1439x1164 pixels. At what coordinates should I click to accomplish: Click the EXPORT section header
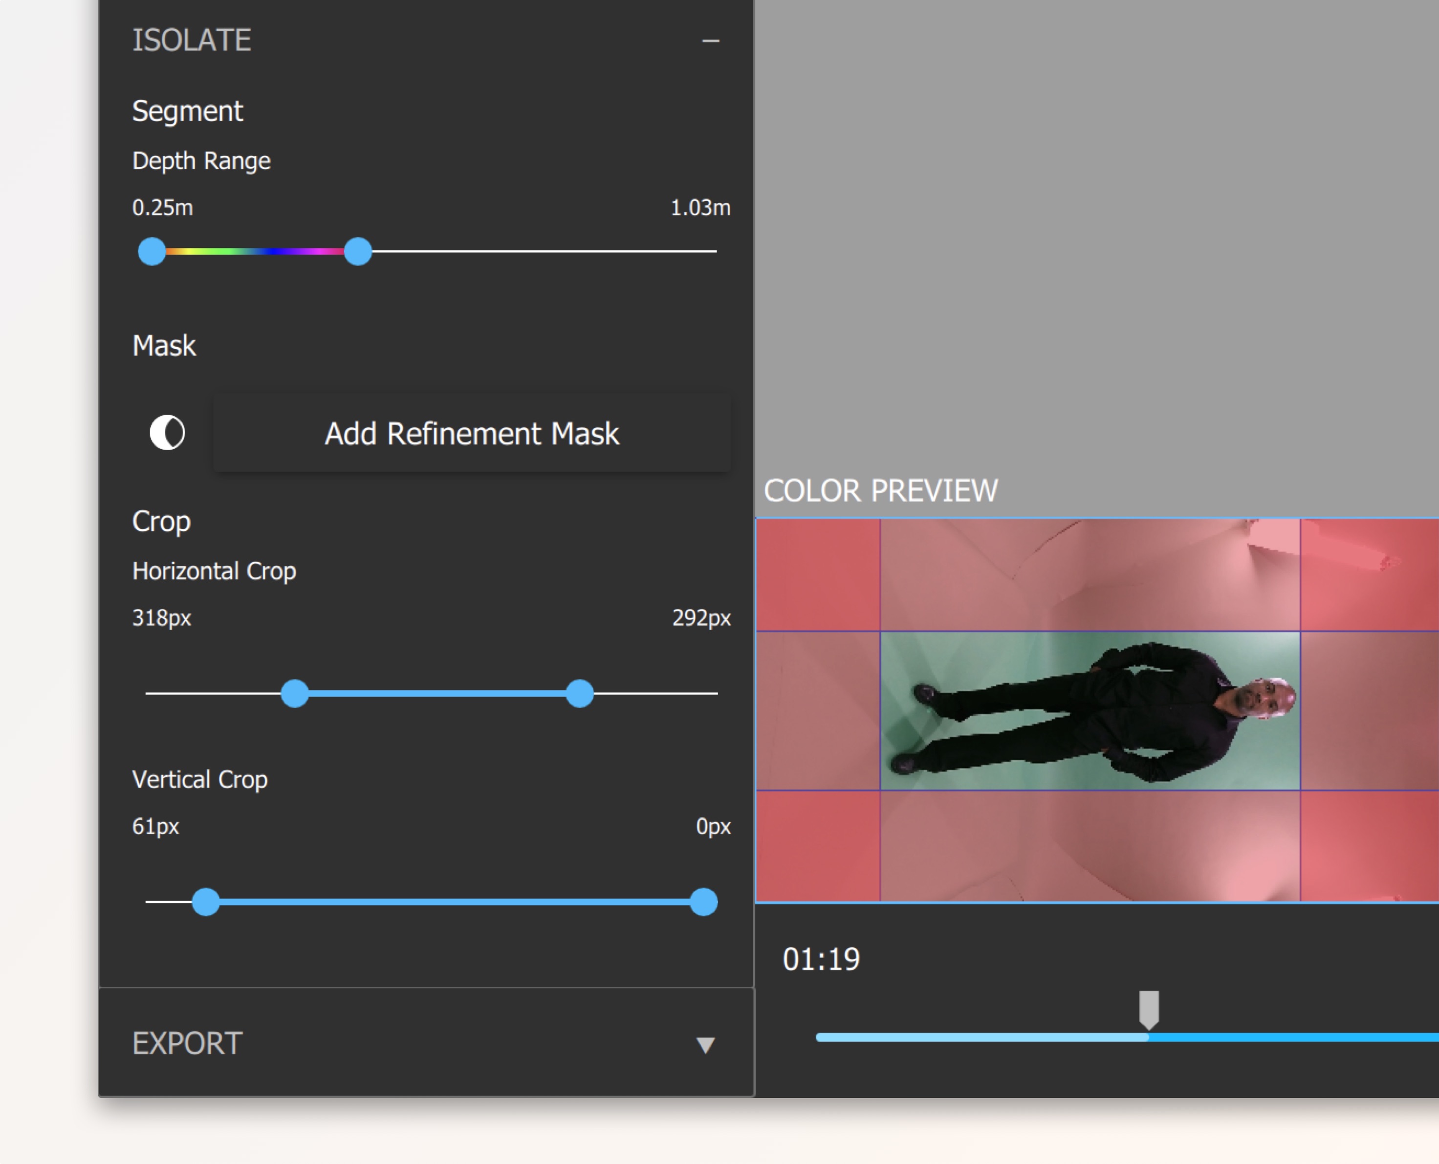pos(188,1043)
